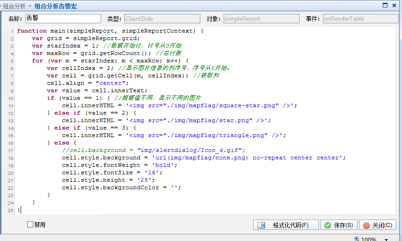Click line number 25 in the gutter
The height and width of the screenshot is (241, 402).
pyautogui.click(x=10, y=211)
